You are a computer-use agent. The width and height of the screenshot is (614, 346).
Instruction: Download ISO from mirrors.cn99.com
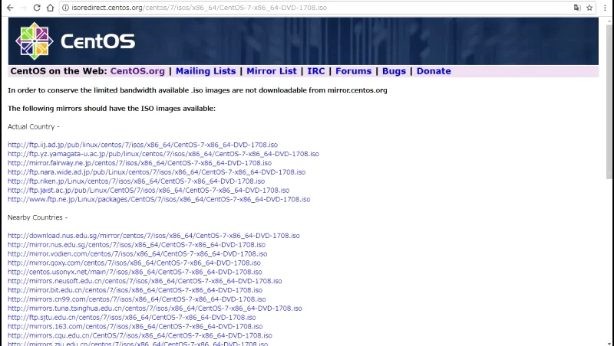[x=137, y=299]
